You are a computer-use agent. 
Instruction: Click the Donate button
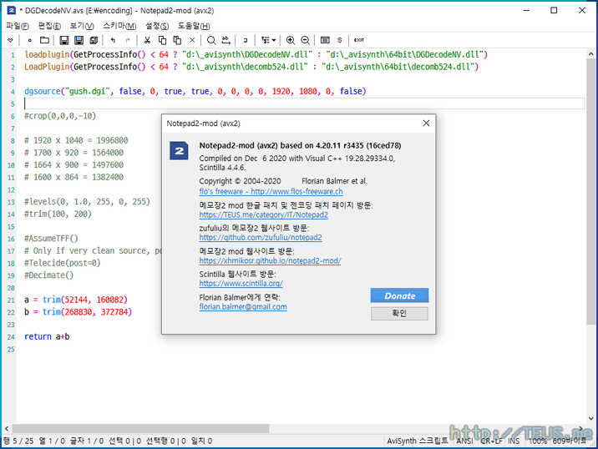click(x=399, y=295)
